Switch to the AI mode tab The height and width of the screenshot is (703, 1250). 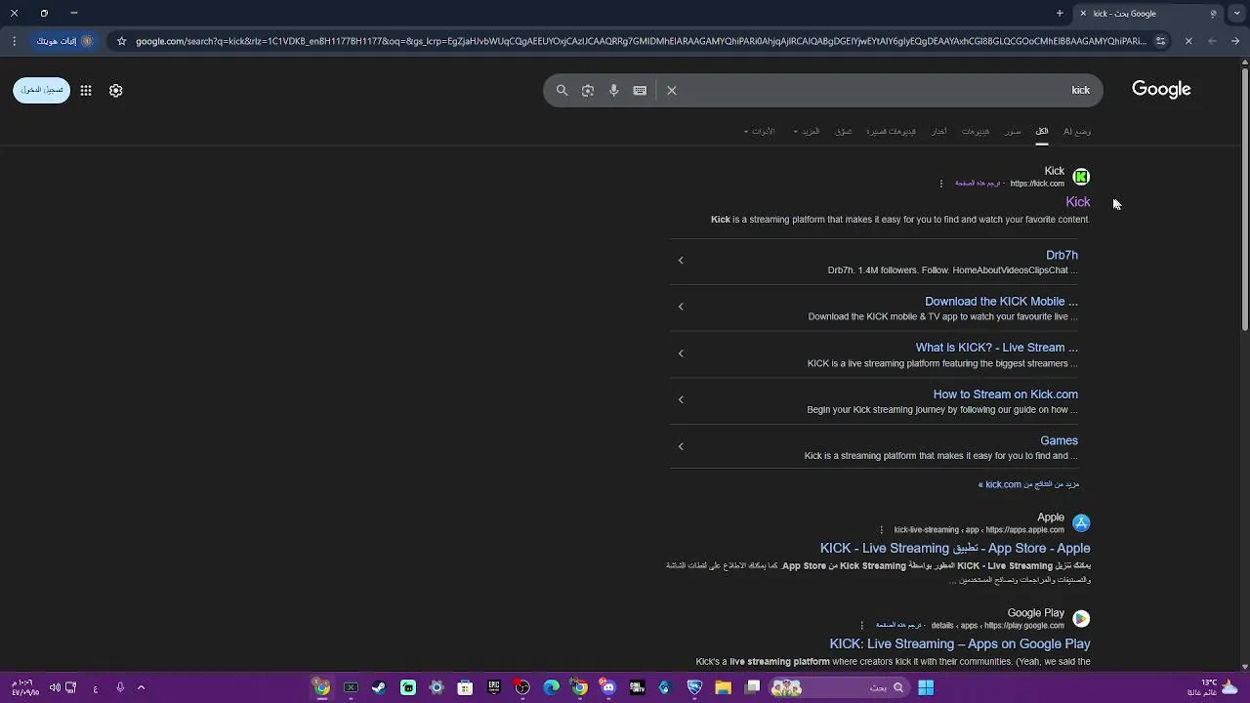pos(1077,131)
